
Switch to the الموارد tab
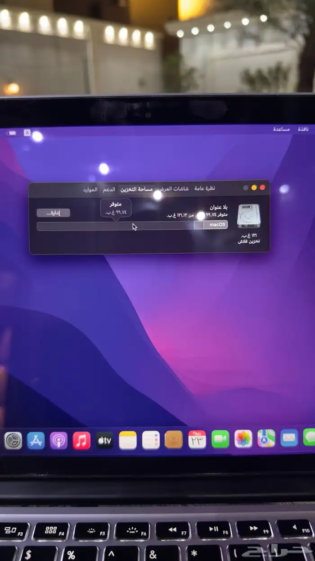(x=90, y=190)
